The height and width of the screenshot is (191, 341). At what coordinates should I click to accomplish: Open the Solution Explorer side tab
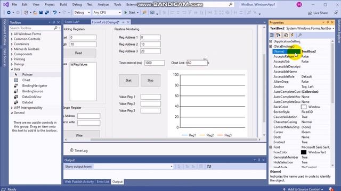[339, 31]
